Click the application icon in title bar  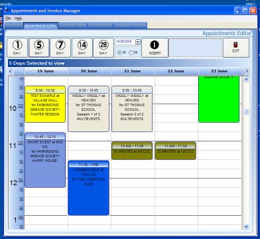pos(7,11)
